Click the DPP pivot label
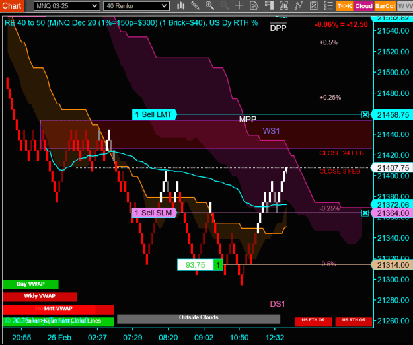 pyautogui.click(x=278, y=28)
